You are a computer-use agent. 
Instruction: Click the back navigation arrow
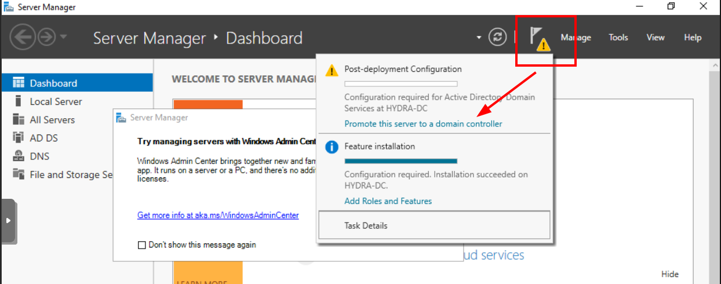(x=23, y=38)
